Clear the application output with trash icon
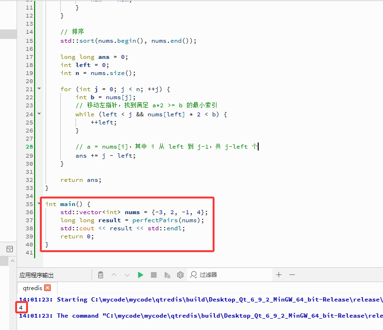 pos(101,275)
